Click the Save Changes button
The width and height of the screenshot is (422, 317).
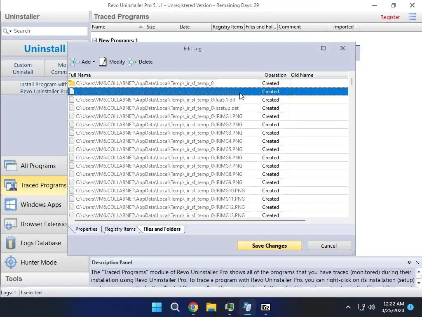(270, 246)
